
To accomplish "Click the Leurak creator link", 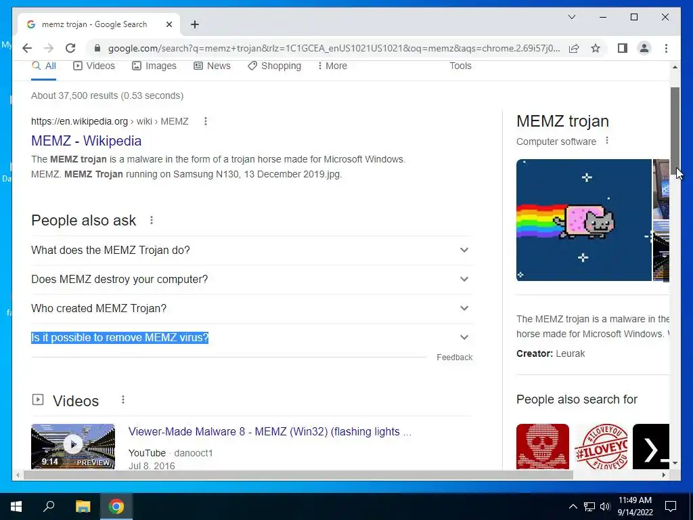I will coord(570,353).
